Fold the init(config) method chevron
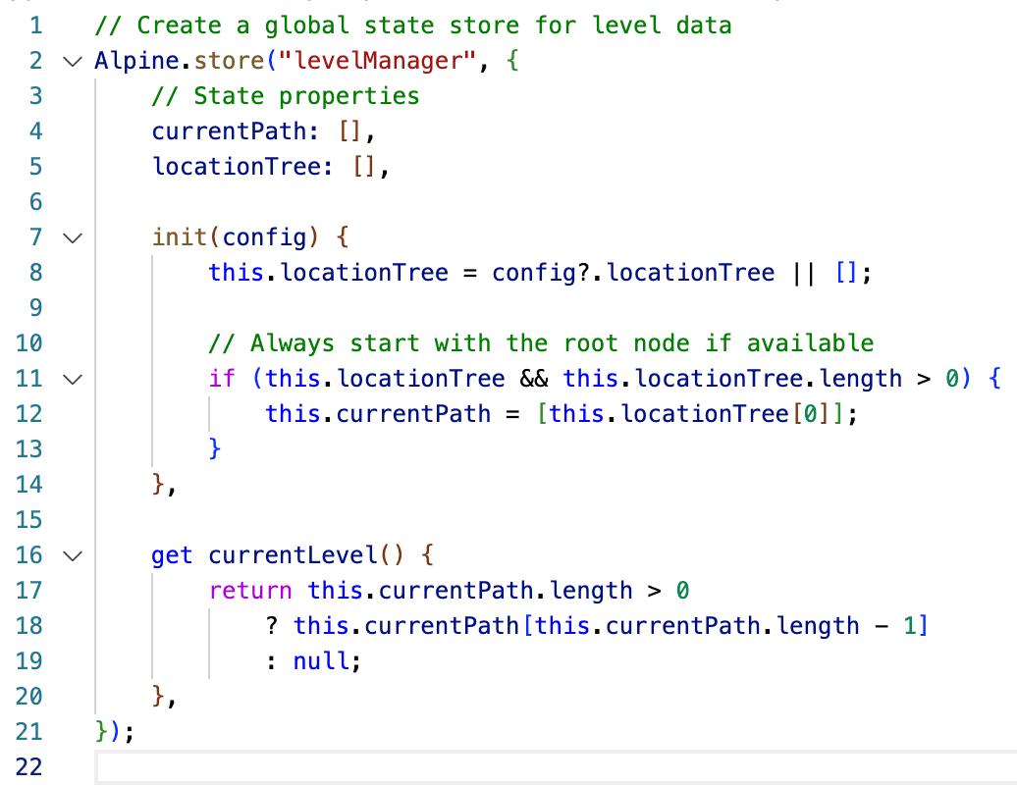The width and height of the screenshot is (1017, 785). coord(71,237)
